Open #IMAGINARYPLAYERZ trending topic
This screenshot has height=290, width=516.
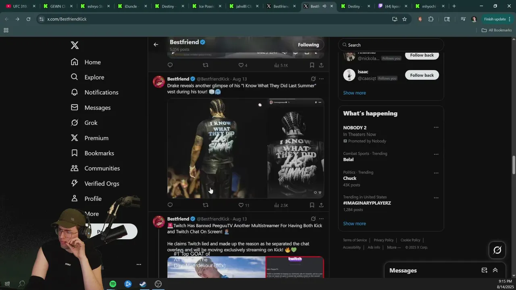tap(367, 203)
